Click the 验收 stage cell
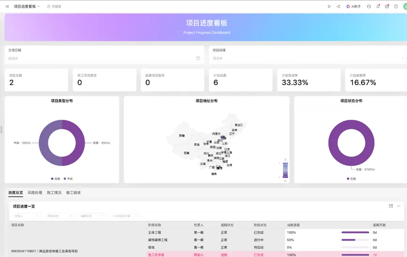This screenshot has height=257, width=407. [x=152, y=248]
